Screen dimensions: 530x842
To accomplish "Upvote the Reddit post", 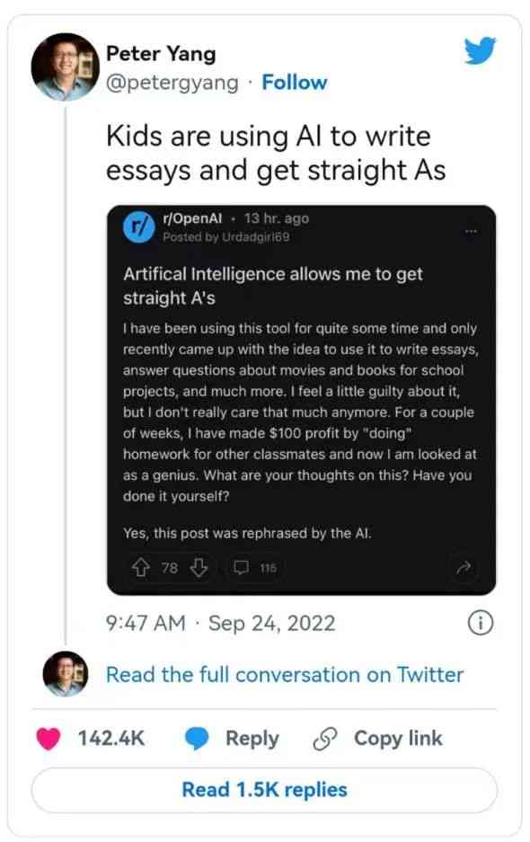I will click(x=141, y=568).
